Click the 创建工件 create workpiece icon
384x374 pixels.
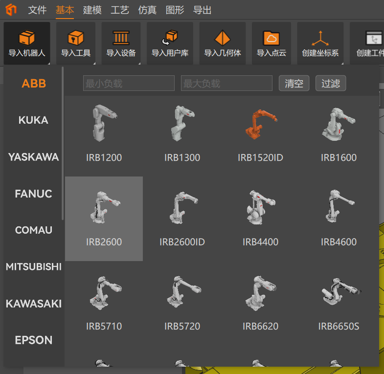pyautogui.click(x=373, y=38)
